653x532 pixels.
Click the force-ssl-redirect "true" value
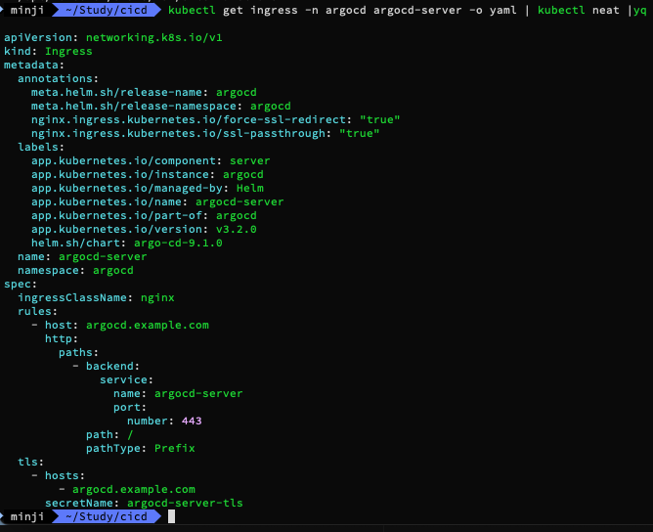380,119
